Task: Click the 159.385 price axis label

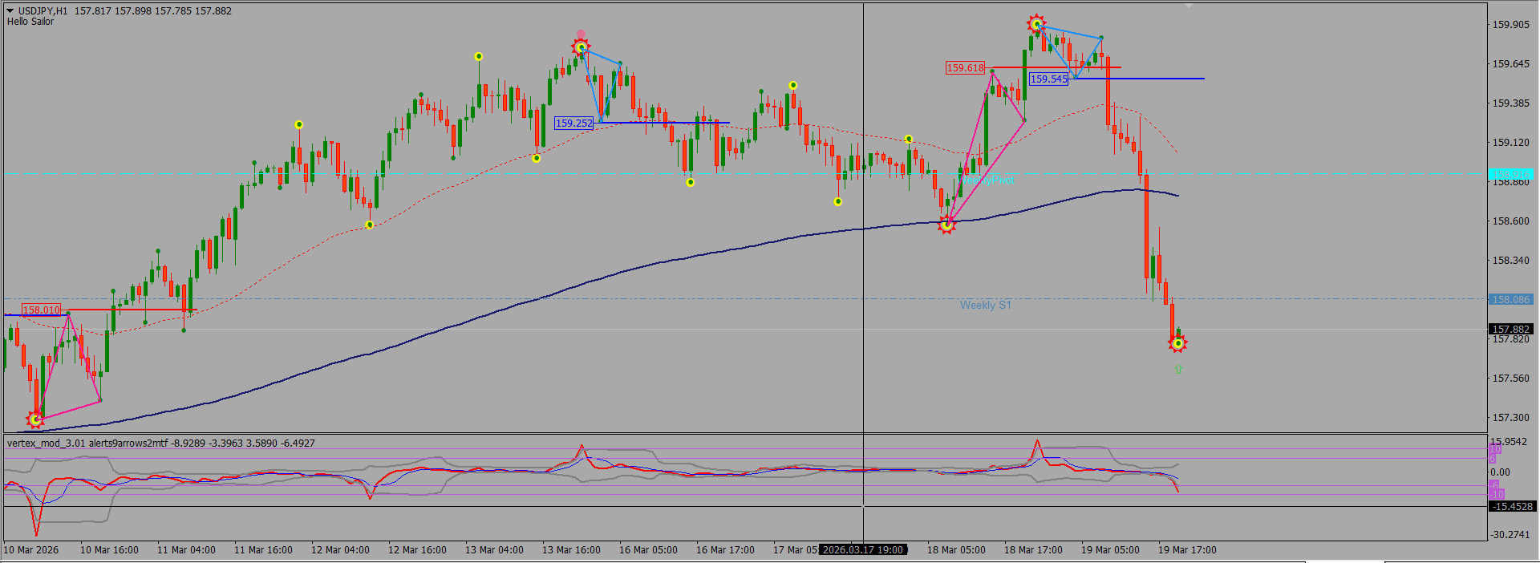Action: (1510, 103)
